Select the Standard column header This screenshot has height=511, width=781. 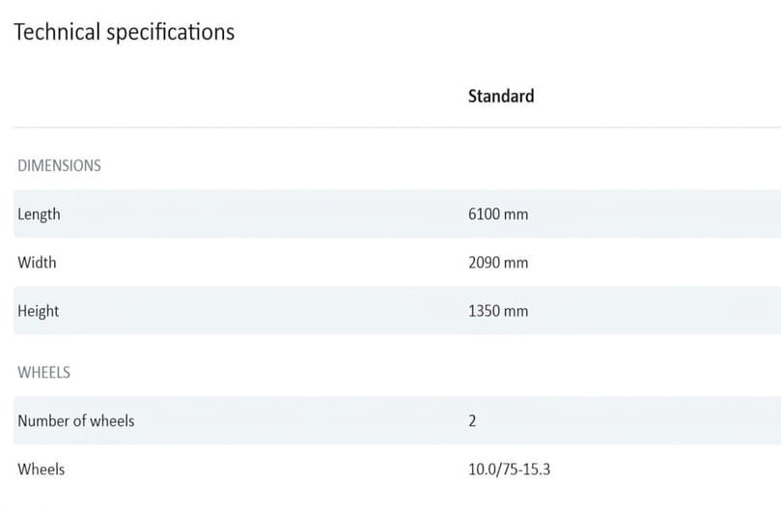pos(500,96)
